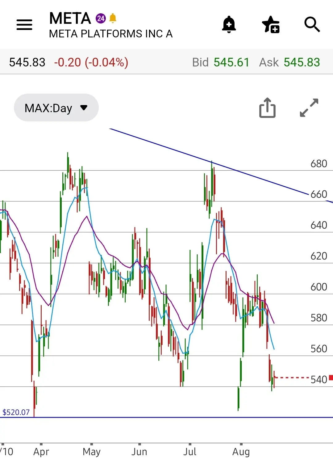Tap the Bid price 545.61
Screen dimensions: 333x461
tap(231, 62)
